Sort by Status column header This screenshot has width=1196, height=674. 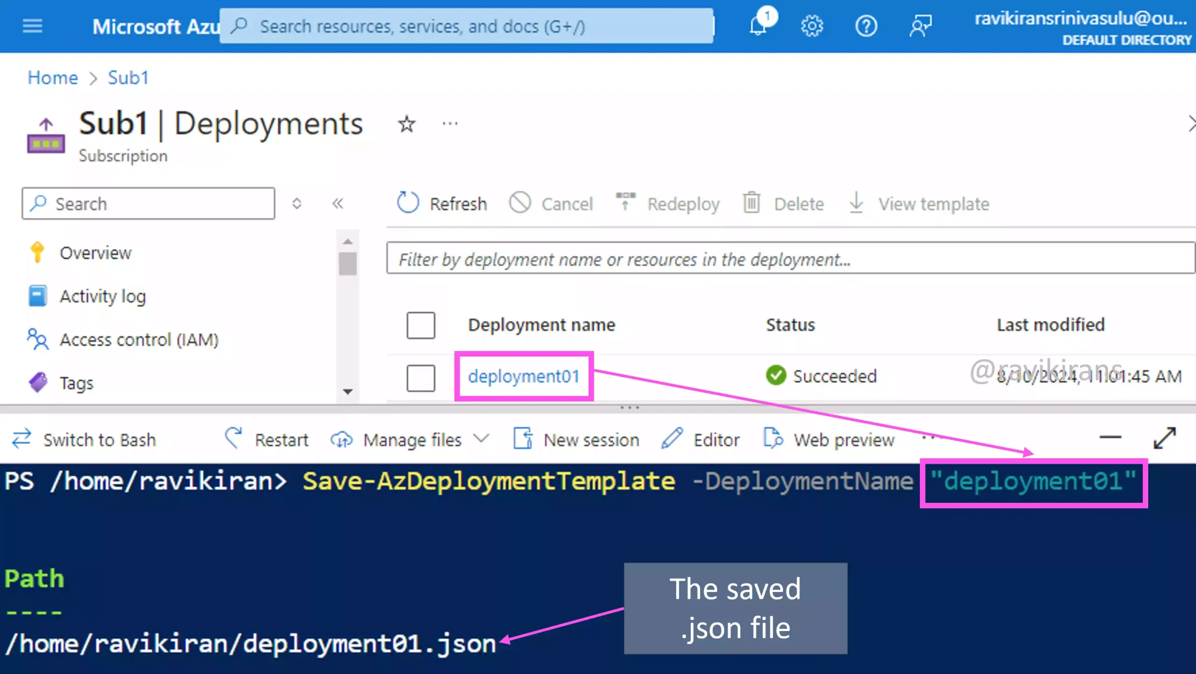point(790,325)
